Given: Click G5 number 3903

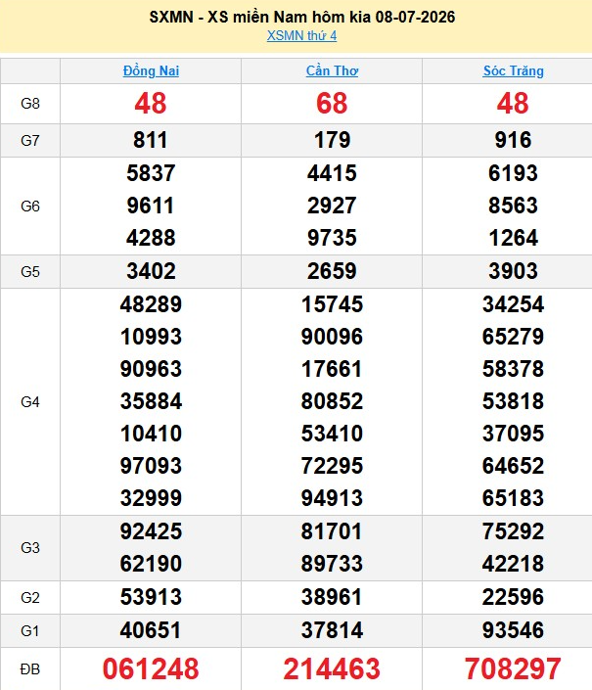Looking at the screenshot, I should 514,271.
